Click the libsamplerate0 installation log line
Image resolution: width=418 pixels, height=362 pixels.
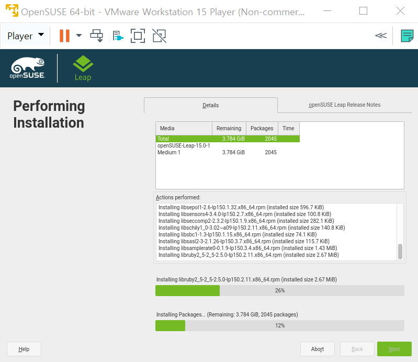pyautogui.click(x=247, y=248)
